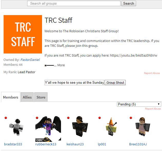Click the Search button for groups
This screenshot has height=151, width=162.
pos(129,3)
